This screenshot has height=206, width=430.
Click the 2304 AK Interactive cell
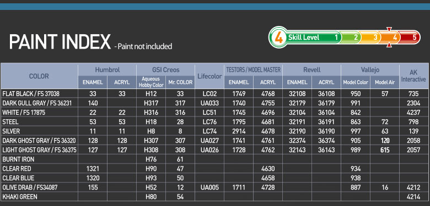pos(413,103)
